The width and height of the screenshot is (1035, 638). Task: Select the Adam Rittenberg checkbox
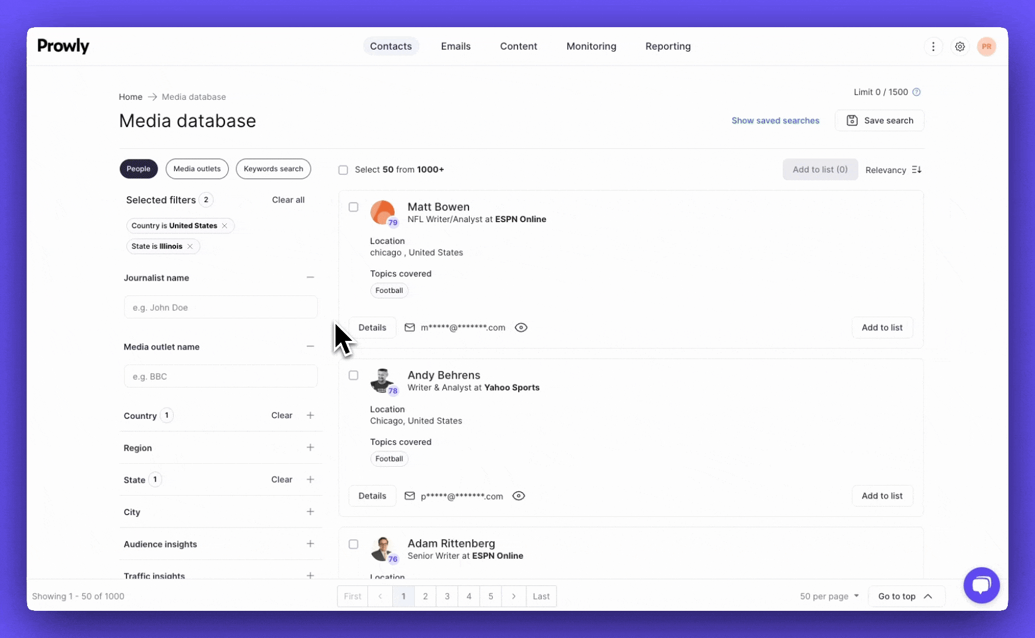(353, 544)
